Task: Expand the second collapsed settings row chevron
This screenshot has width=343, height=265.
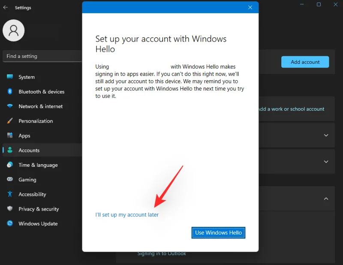Action: 326,162
